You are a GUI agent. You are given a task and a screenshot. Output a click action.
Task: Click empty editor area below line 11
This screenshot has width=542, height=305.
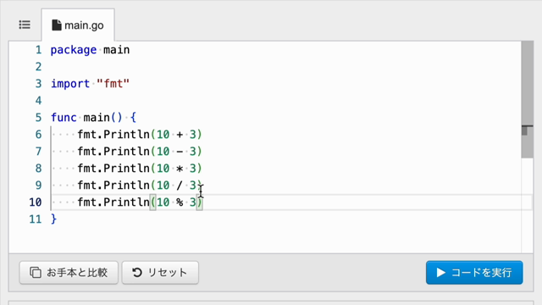point(265,239)
